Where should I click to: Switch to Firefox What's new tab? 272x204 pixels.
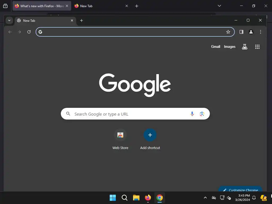[x=42, y=6]
